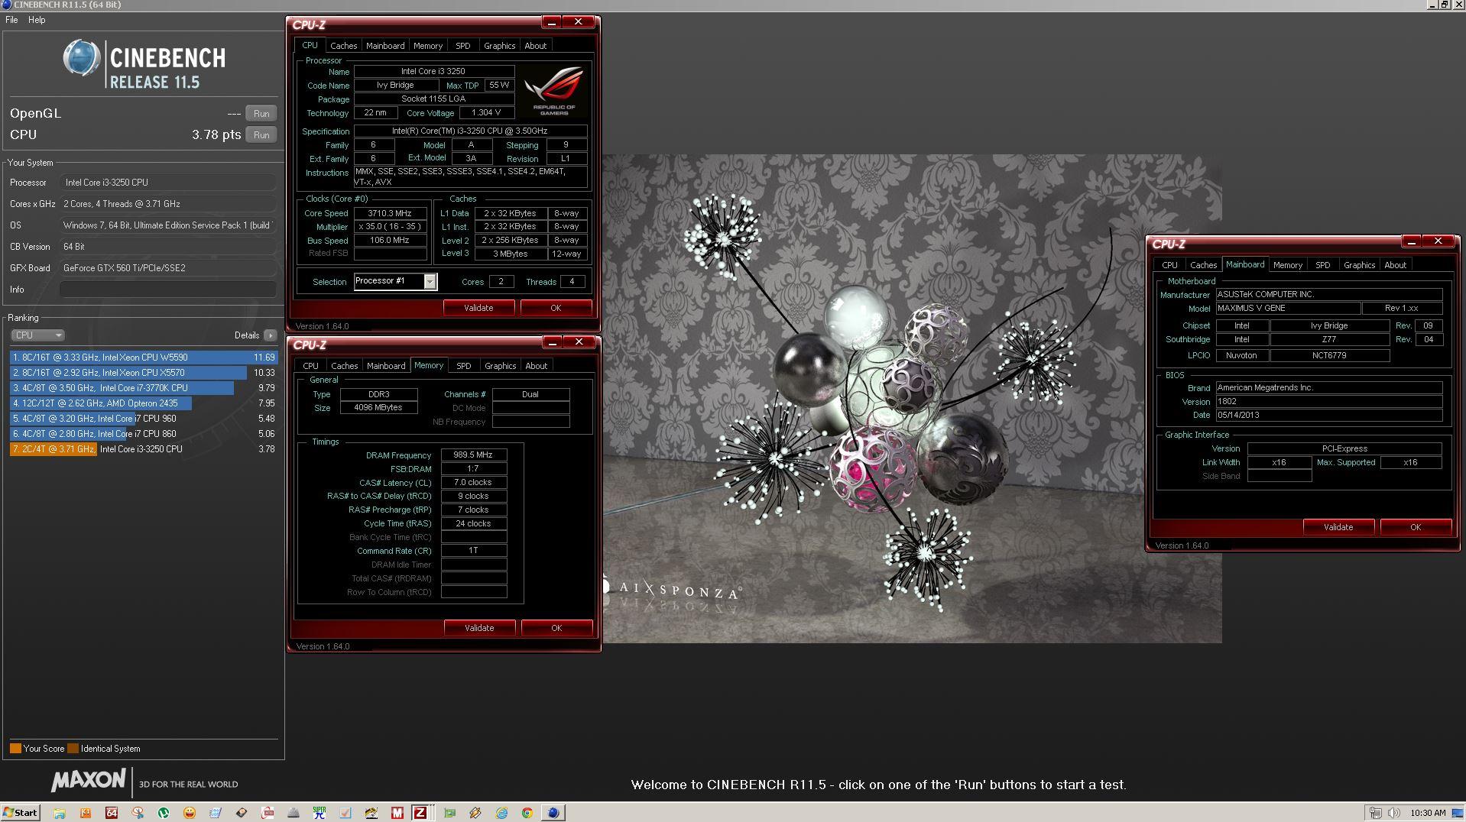Click OK in the Memory tab window
The image size is (1466, 822).
pos(556,628)
